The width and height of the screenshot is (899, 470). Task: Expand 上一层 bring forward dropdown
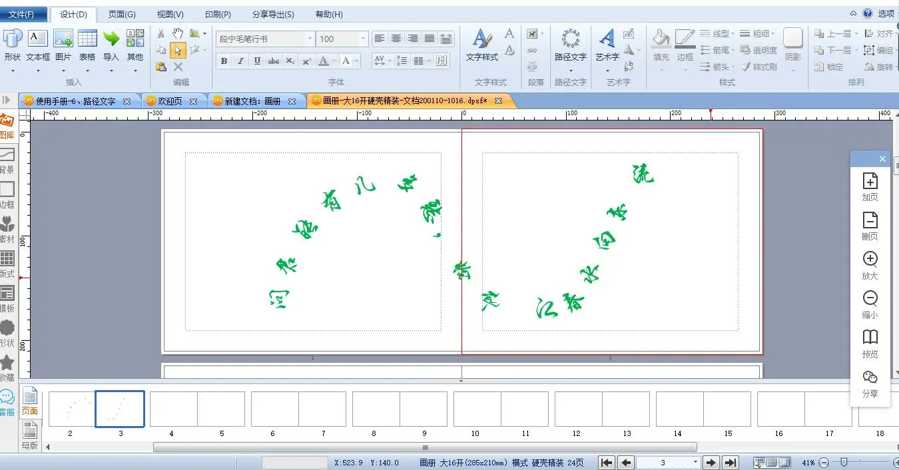(x=856, y=33)
